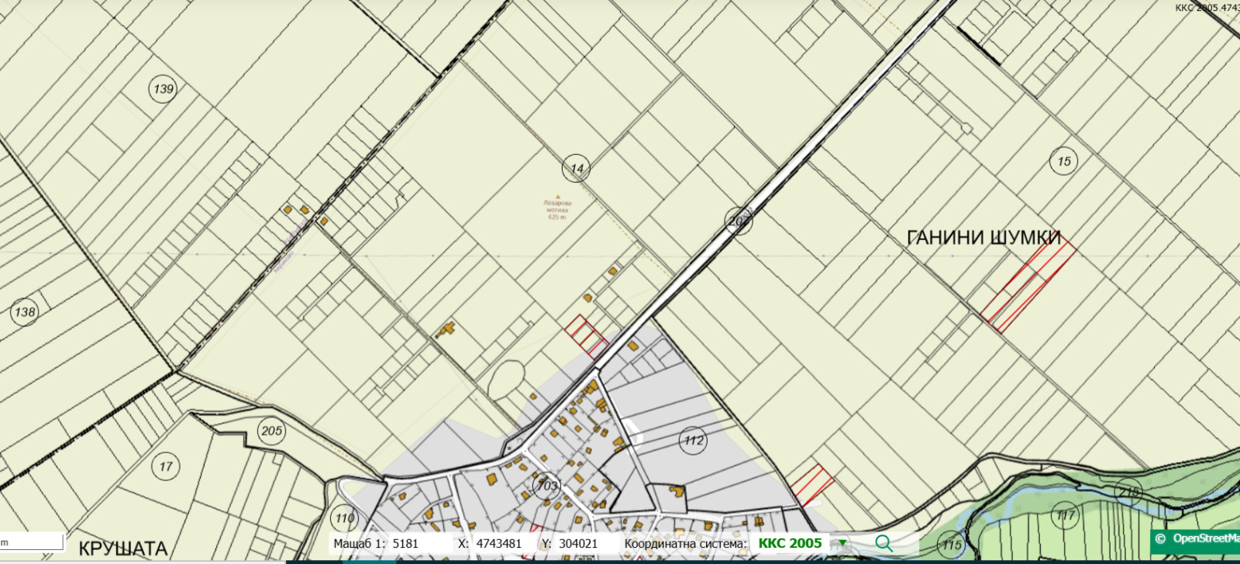Image resolution: width=1240 pixels, height=564 pixels.
Task: Click circled block number 15
Action: point(1064,161)
